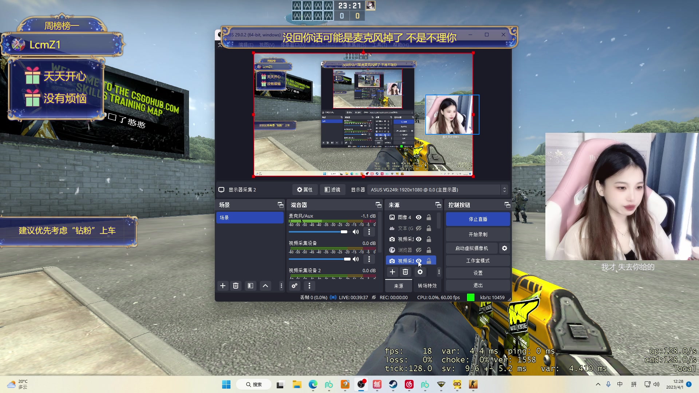Viewport: 699px width, 393px height.
Task: Switch to the 转场特效 tab
Action: [427, 286]
